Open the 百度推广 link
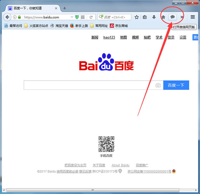This screenshot has height=194, width=200. pos(142,165)
